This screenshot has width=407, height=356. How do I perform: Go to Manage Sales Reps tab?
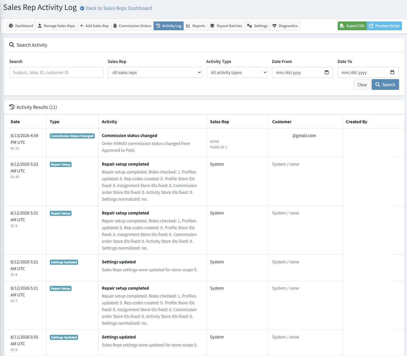click(x=57, y=26)
